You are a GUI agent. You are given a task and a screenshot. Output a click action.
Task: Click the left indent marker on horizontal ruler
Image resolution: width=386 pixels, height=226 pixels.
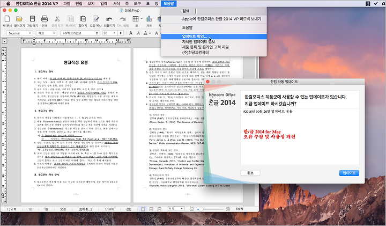[x=34, y=41]
